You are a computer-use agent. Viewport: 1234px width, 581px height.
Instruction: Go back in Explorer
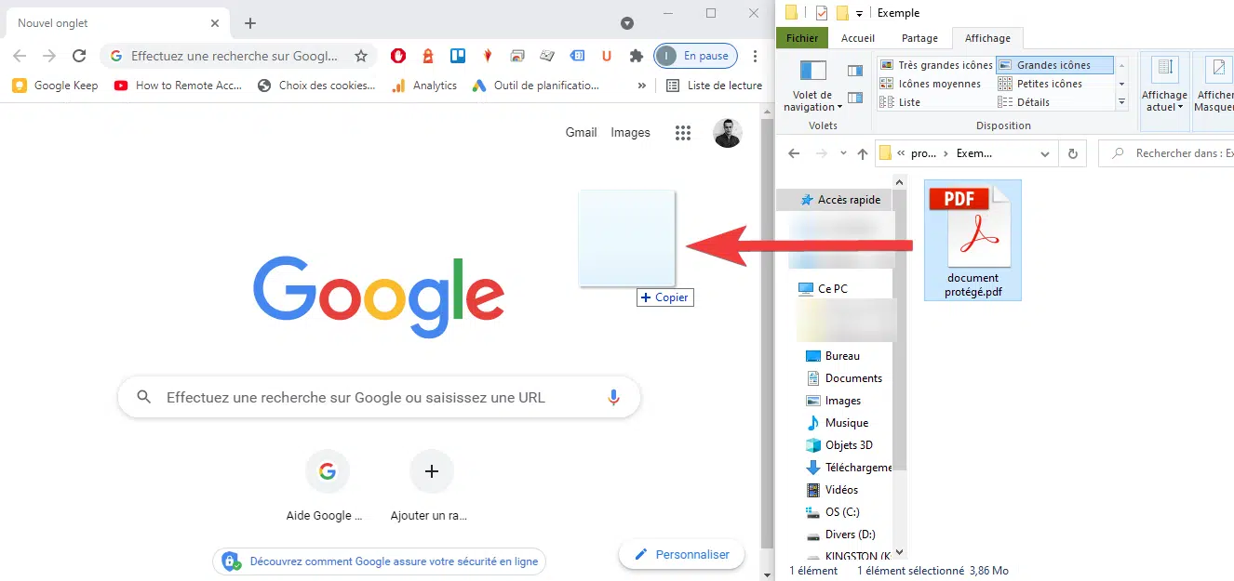[x=794, y=153]
